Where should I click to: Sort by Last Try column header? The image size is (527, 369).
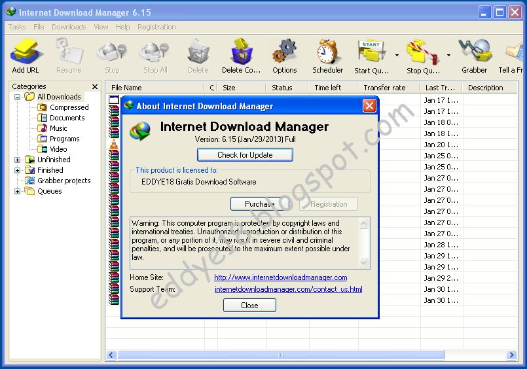click(441, 88)
